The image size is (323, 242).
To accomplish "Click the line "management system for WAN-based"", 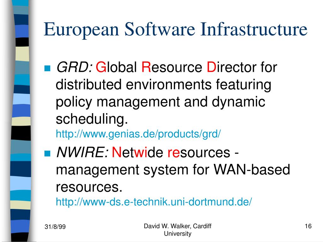I will [173, 170].
